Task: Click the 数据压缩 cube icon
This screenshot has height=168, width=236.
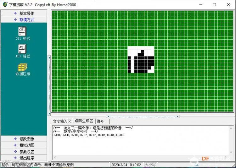Action: 22,67
